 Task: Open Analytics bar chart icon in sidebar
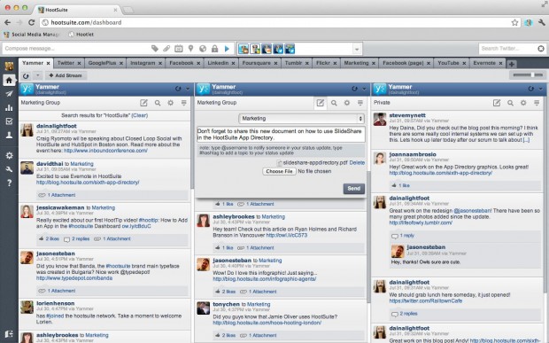9,107
